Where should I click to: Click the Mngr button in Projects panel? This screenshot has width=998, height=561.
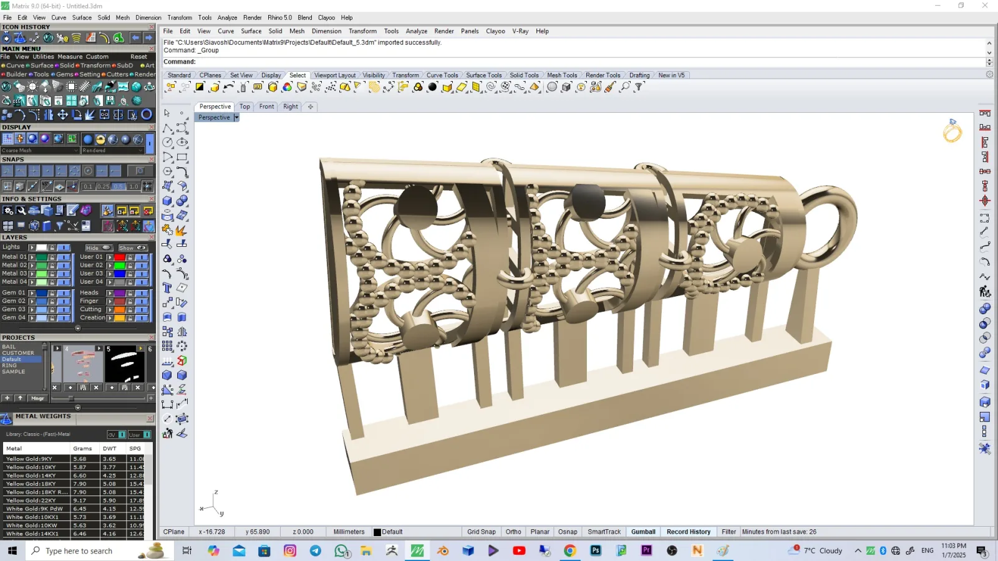coord(37,398)
